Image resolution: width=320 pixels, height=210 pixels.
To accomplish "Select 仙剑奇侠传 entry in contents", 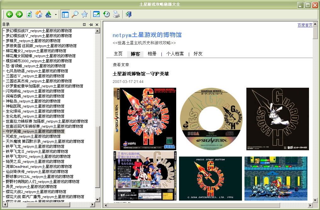I will coord(37,171).
